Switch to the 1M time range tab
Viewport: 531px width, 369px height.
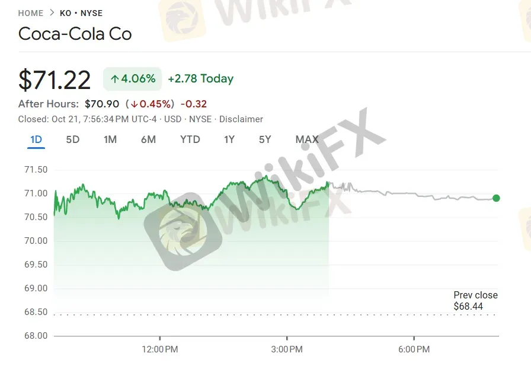click(x=110, y=140)
